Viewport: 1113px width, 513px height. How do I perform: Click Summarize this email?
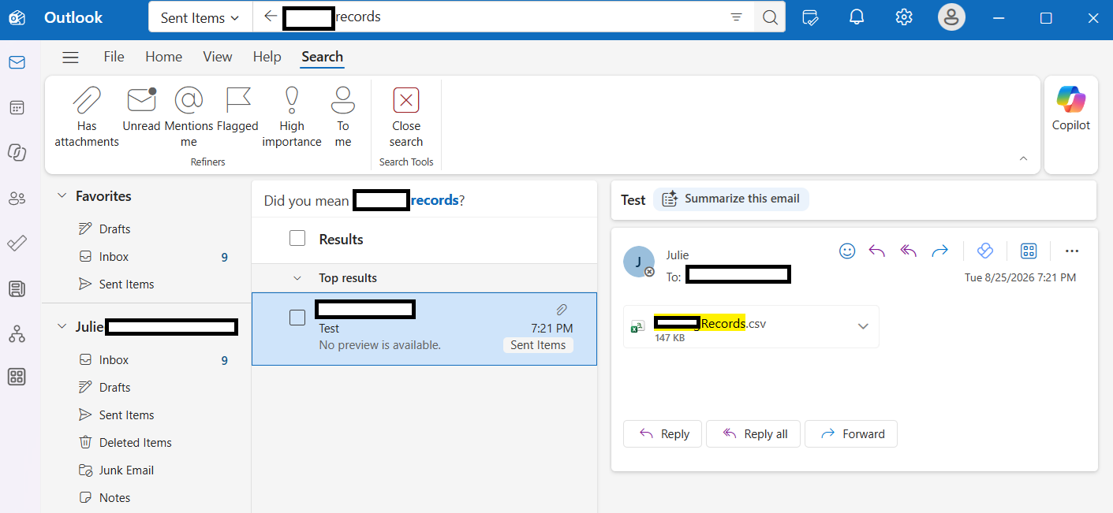(x=731, y=199)
